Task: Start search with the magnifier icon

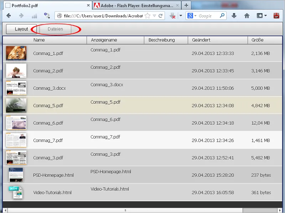Action: coord(222,16)
